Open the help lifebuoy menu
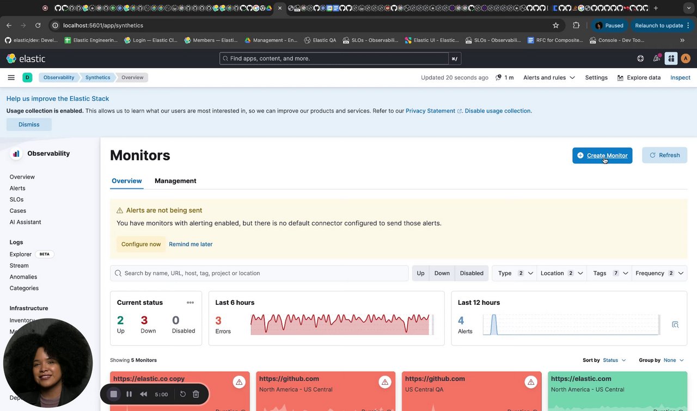The width and height of the screenshot is (697, 411). (640, 58)
